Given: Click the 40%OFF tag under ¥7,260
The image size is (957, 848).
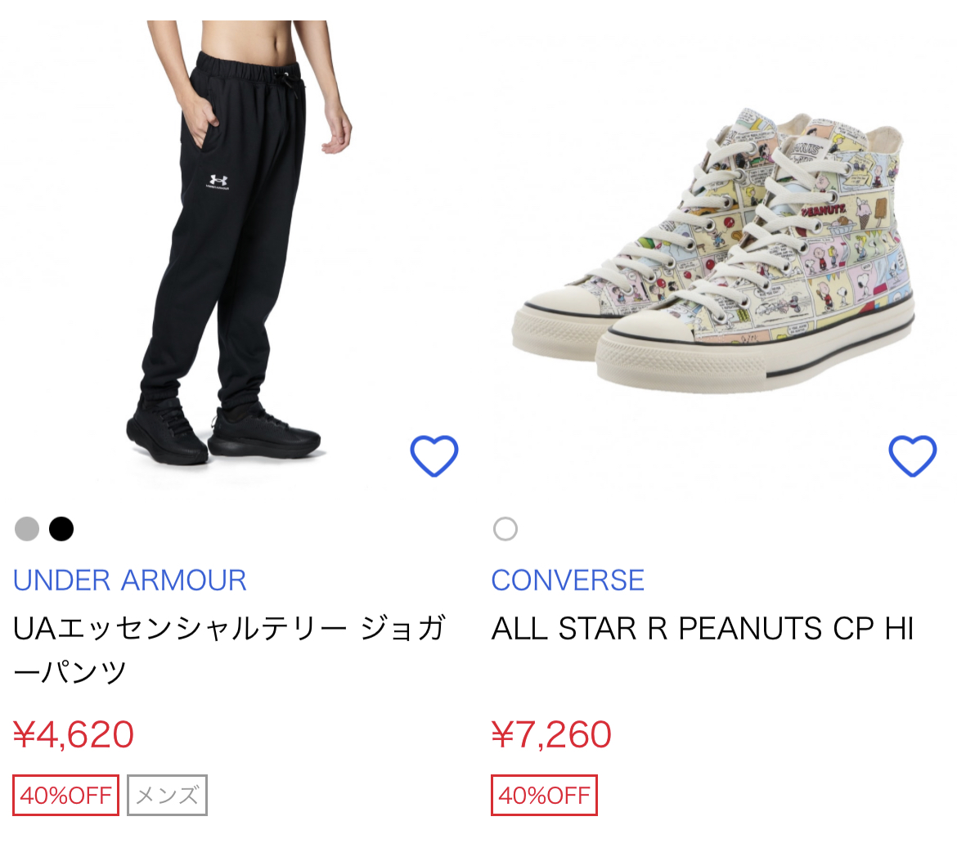Looking at the screenshot, I should pyautogui.click(x=545, y=795).
